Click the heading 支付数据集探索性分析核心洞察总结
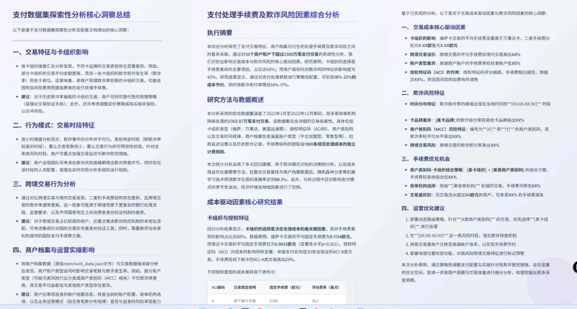This screenshot has width=577, height=309. (x=72, y=15)
